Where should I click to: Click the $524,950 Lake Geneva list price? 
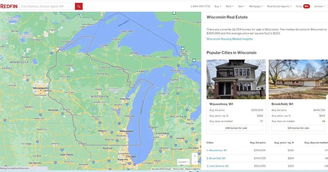coord(259,166)
